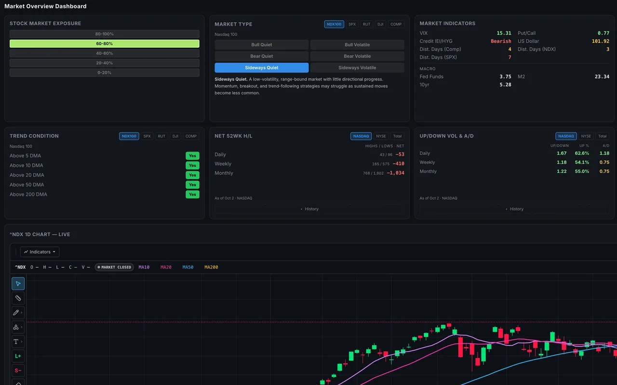Expand History in Up/Down Vol & A/D panel

[x=514, y=209]
